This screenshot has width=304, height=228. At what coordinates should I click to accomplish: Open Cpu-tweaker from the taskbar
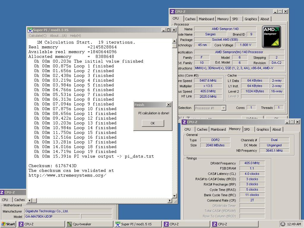pyautogui.click(x=89, y=224)
